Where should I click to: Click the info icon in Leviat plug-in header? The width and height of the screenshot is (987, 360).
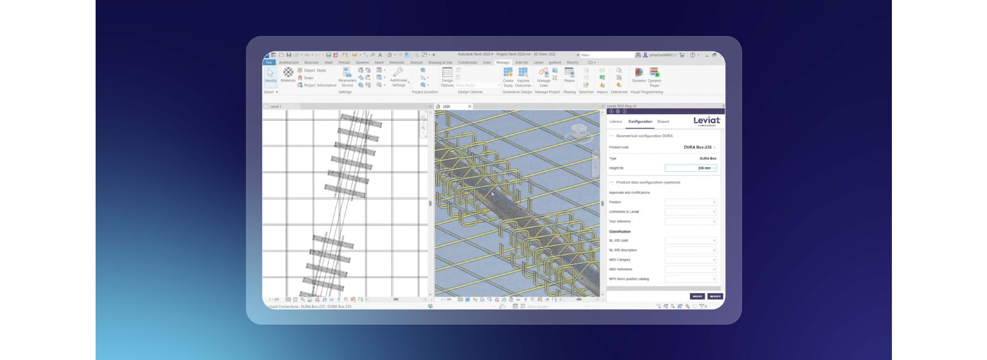(625, 111)
